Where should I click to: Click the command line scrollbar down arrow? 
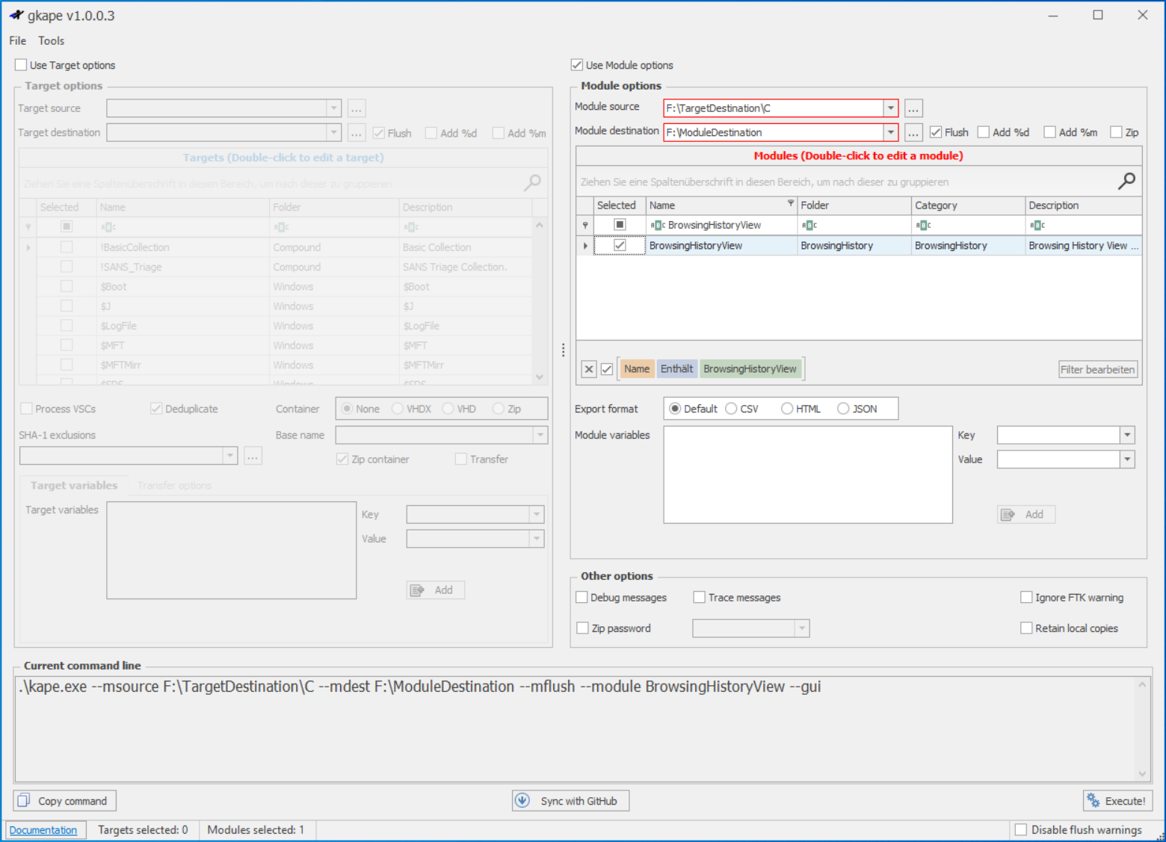(x=1142, y=774)
